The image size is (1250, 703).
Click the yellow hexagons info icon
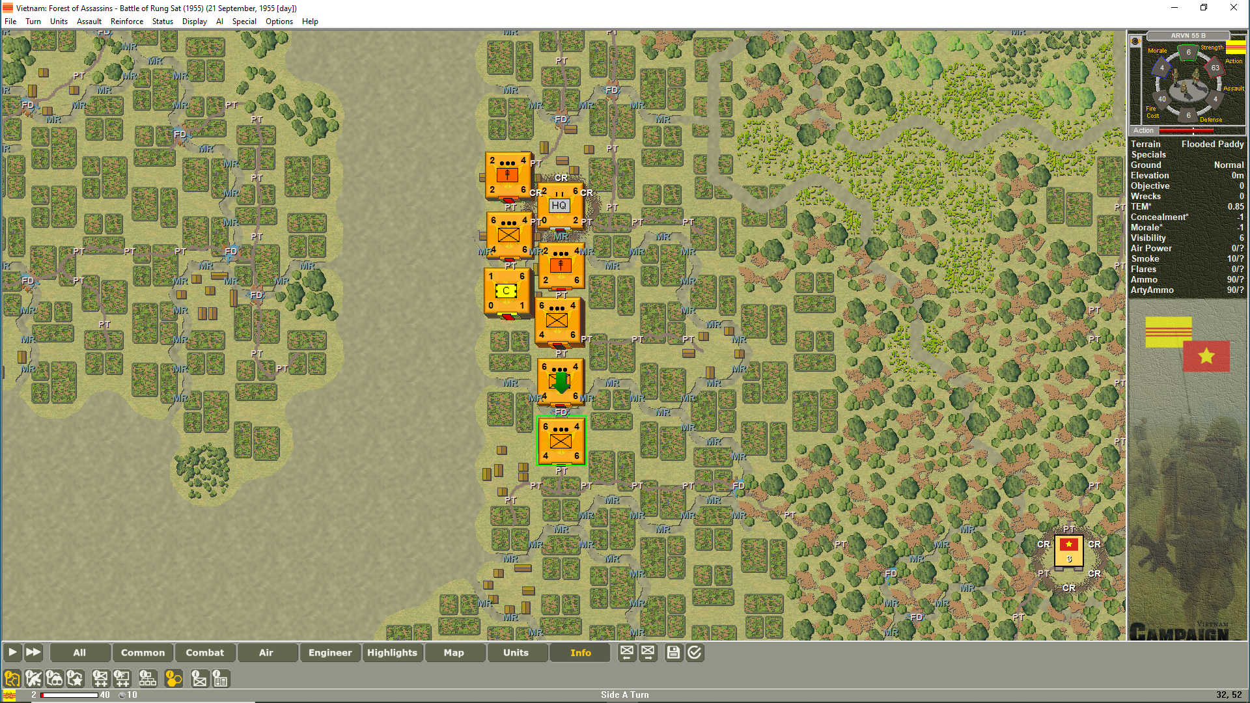tap(173, 679)
